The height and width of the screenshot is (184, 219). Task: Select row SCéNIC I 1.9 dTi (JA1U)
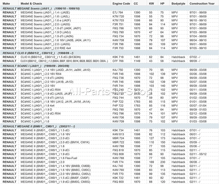(109, 98)
